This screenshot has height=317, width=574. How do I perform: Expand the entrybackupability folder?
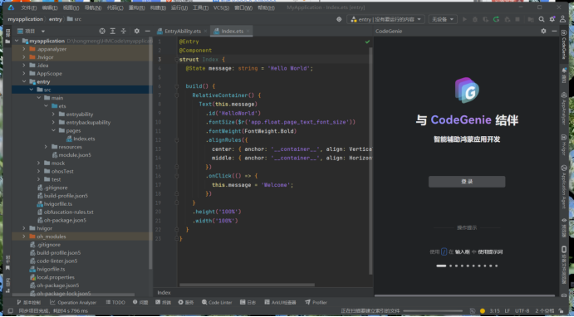point(53,122)
